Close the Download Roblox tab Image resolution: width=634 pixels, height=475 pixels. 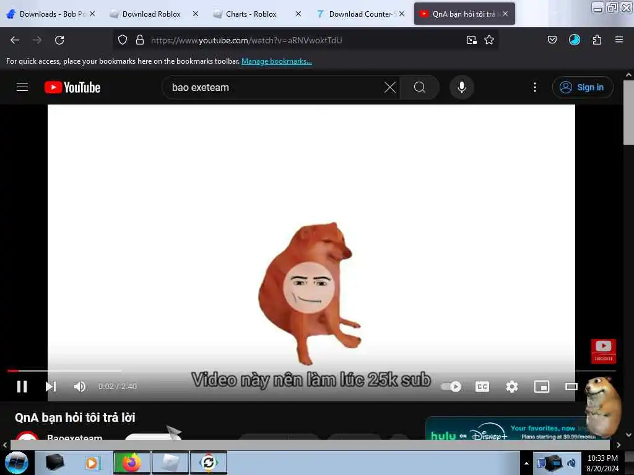click(196, 14)
